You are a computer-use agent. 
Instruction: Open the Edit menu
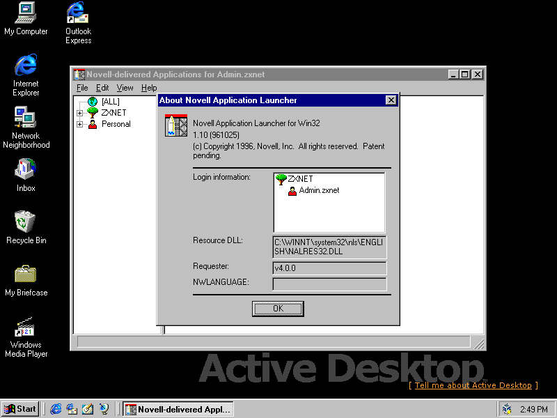102,88
